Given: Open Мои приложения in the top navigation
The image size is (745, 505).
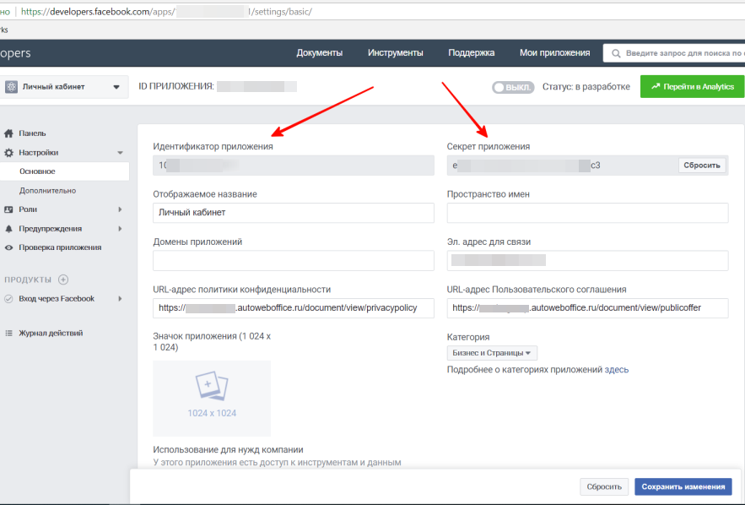Looking at the screenshot, I should pyautogui.click(x=554, y=53).
